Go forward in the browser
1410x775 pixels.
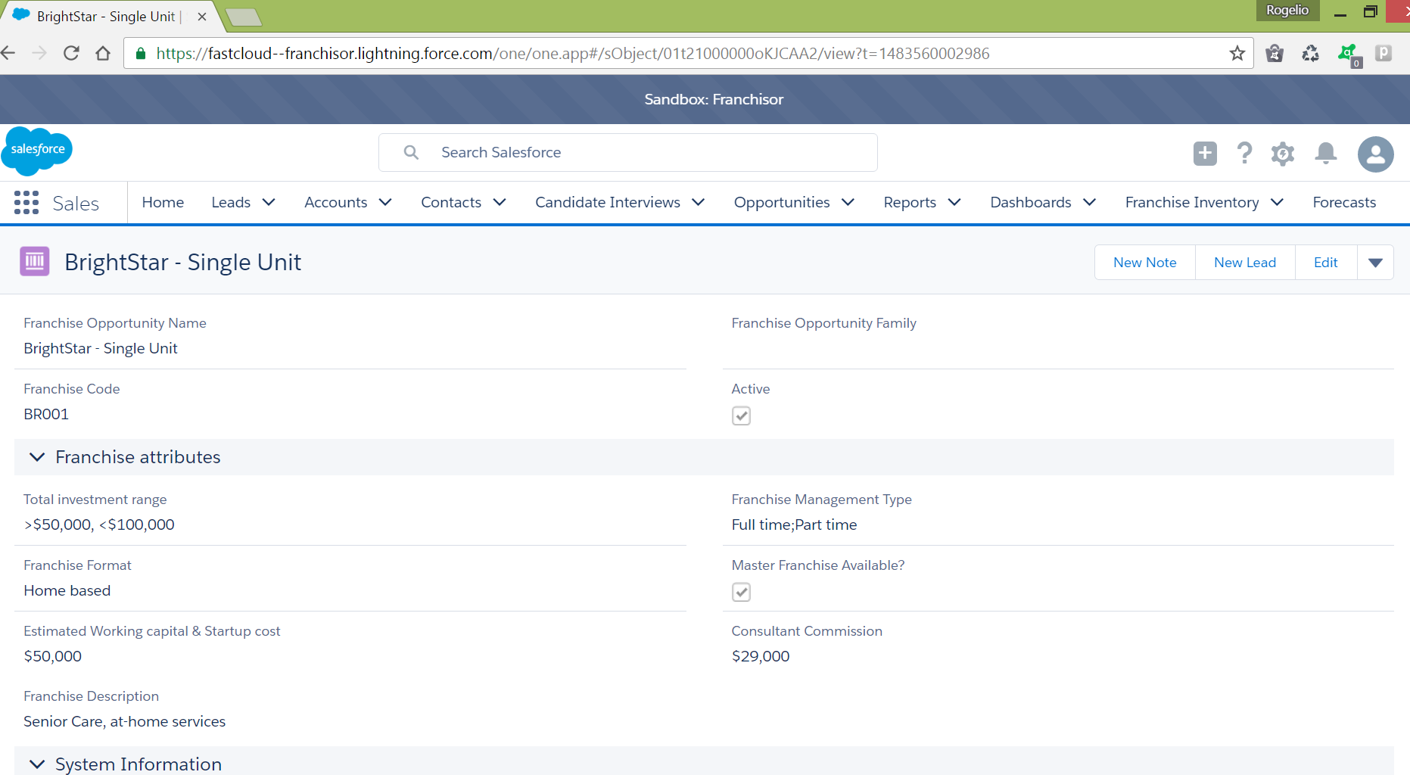tap(39, 53)
